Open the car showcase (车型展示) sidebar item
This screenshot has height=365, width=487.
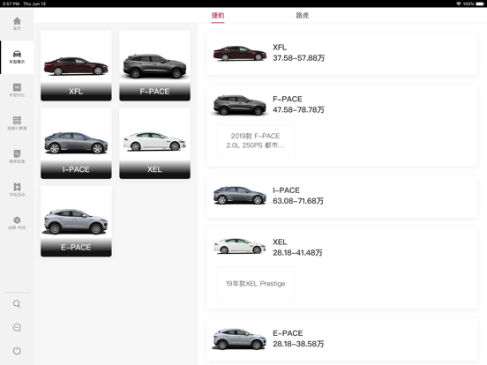tap(17, 57)
